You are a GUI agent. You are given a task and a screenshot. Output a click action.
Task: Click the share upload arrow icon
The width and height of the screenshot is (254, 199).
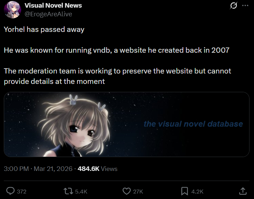point(243,191)
